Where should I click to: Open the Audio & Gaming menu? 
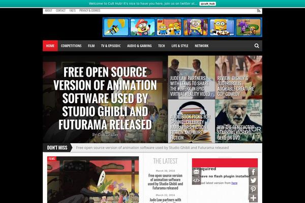coord(139,46)
